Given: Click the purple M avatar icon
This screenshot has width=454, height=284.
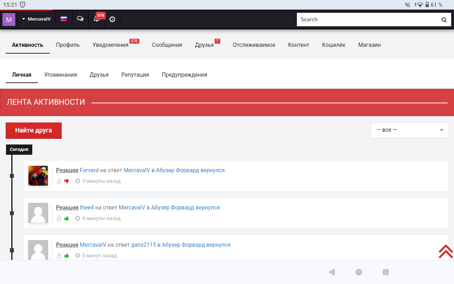Looking at the screenshot, I should 9,20.
